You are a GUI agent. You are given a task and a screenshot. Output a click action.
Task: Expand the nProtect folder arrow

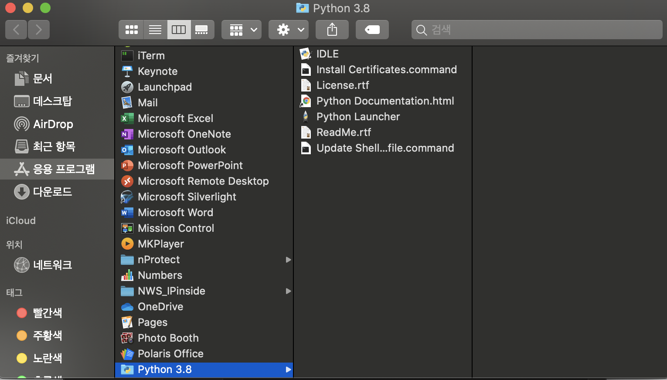(x=288, y=260)
